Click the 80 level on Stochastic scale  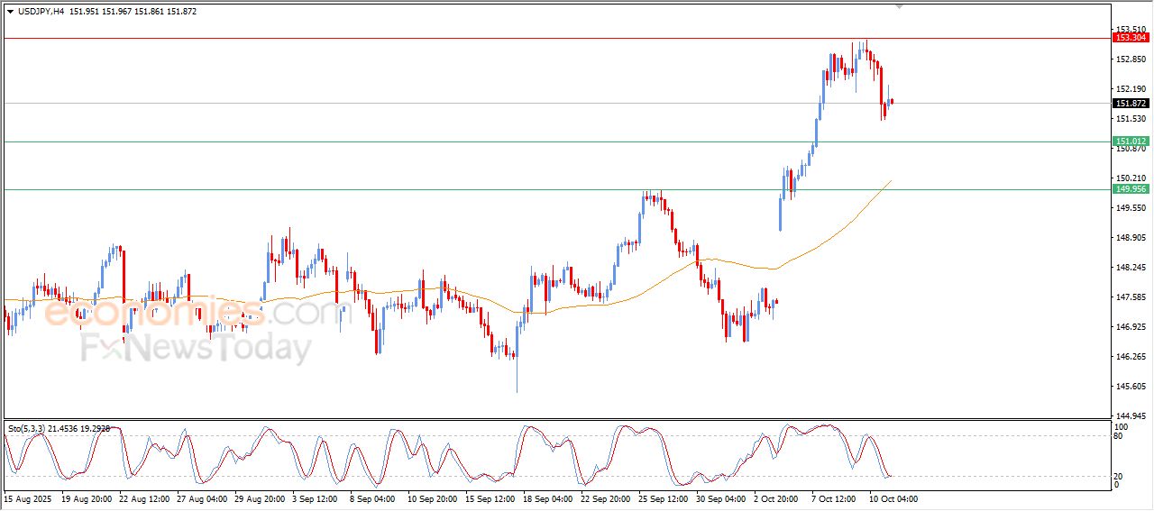click(x=1119, y=436)
